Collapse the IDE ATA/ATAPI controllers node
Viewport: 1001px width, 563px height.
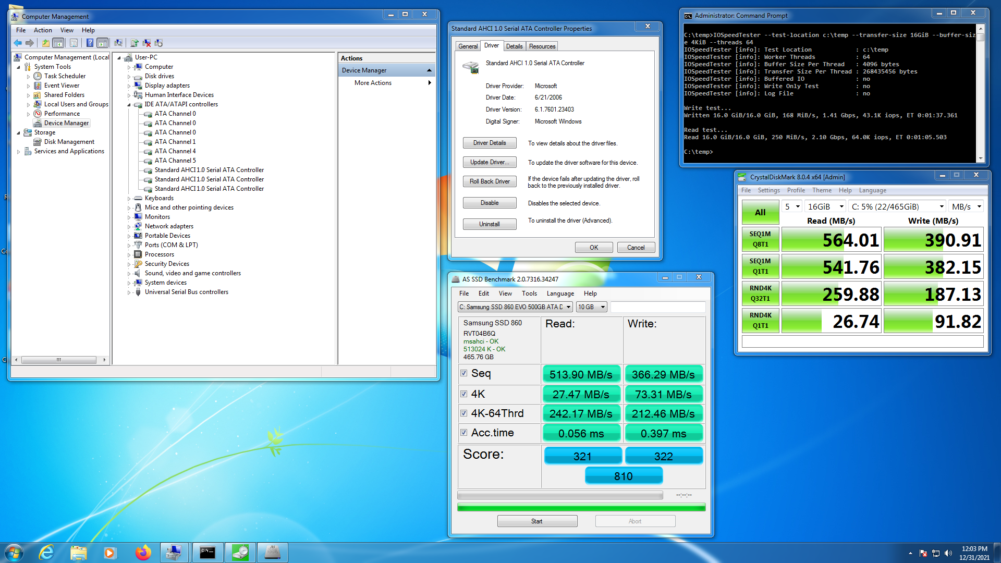[x=129, y=105]
